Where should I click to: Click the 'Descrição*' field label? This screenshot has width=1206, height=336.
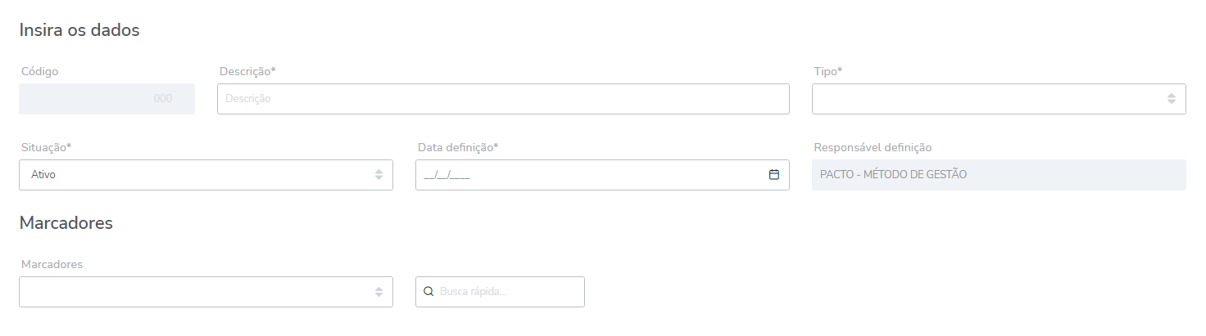[x=247, y=71]
